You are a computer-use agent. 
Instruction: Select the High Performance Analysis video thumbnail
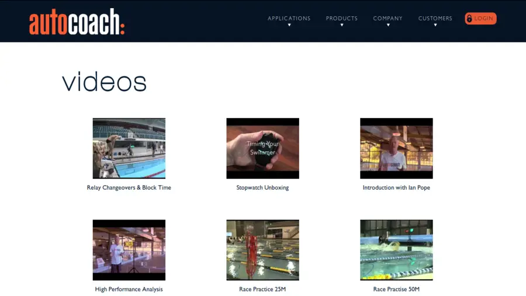click(129, 250)
